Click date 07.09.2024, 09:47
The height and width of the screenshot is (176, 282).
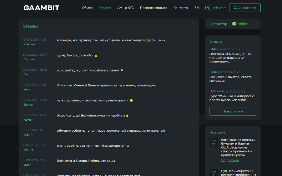(35, 55)
